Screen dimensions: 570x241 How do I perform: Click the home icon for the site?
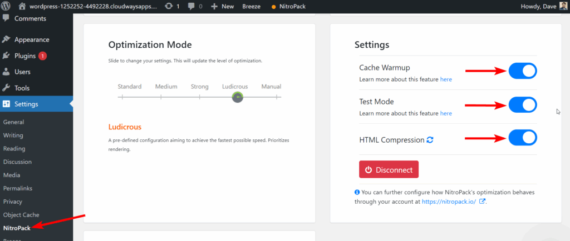pos(22,6)
